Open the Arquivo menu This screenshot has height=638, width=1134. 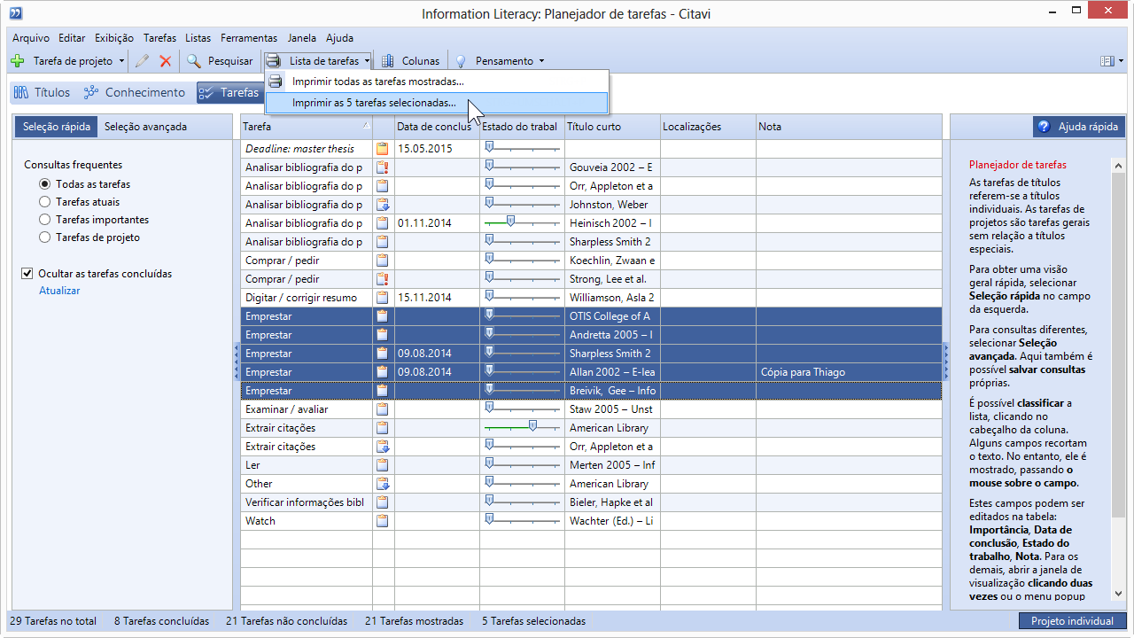point(31,38)
